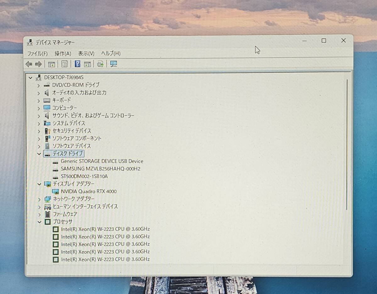Click Show/Hide console tree toolbar icon

[x=52, y=64]
